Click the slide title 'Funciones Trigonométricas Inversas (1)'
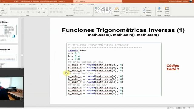Screen dimensions: 194x109 tap(123, 30)
